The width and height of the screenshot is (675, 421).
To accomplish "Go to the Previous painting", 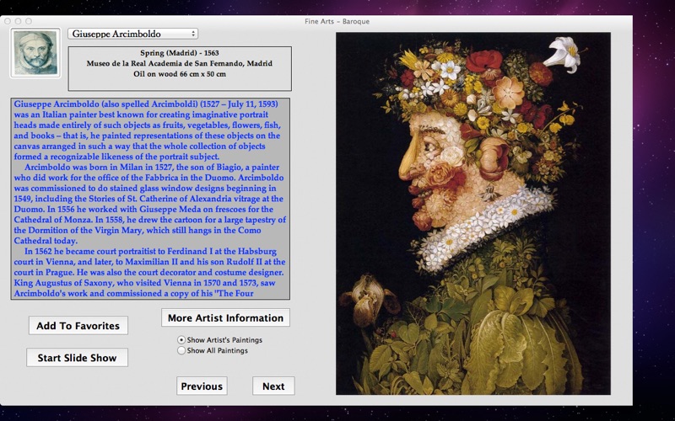I will (202, 386).
